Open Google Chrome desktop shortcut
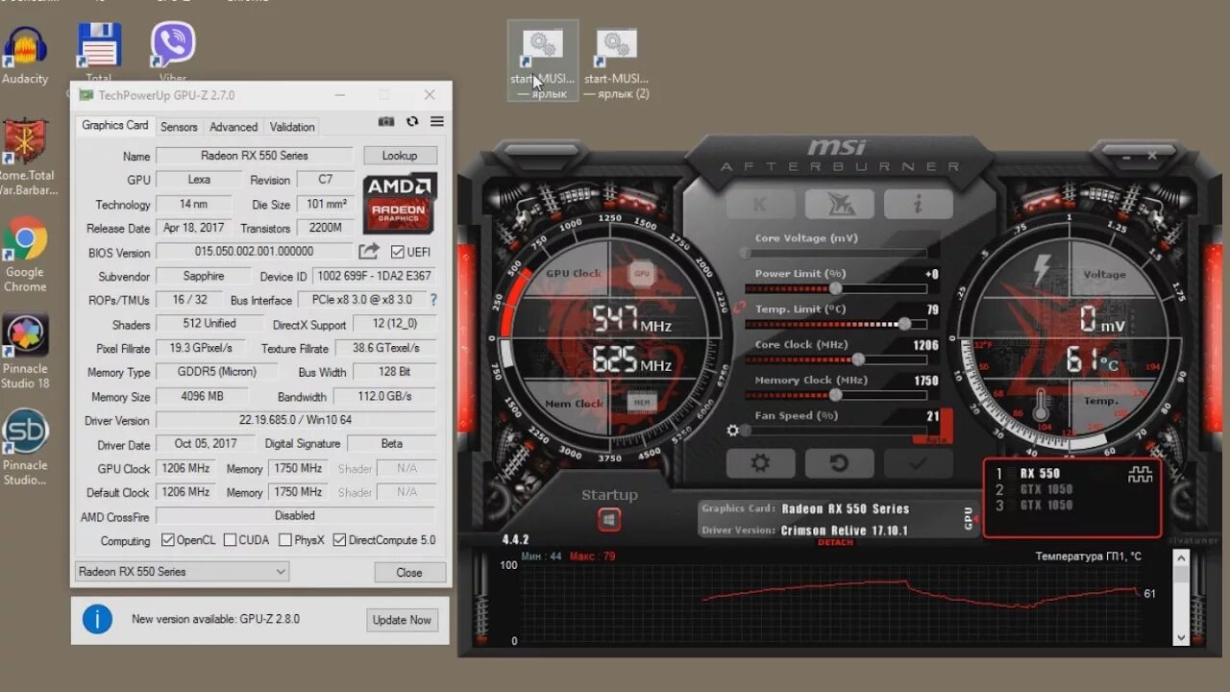Image resolution: width=1230 pixels, height=692 pixels. coord(25,253)
